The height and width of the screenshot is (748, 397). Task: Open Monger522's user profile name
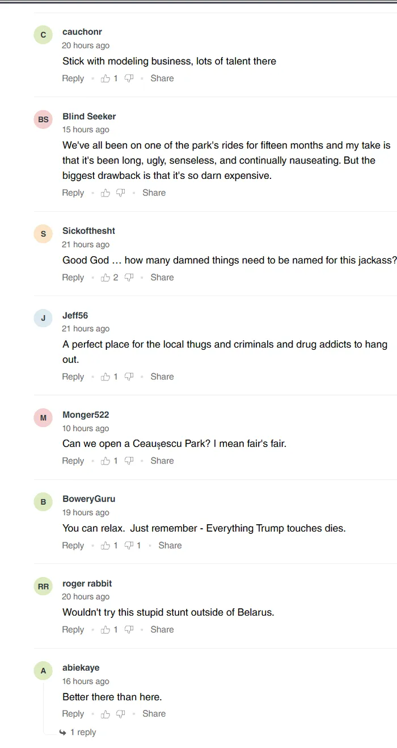click(x=86, y=415)
